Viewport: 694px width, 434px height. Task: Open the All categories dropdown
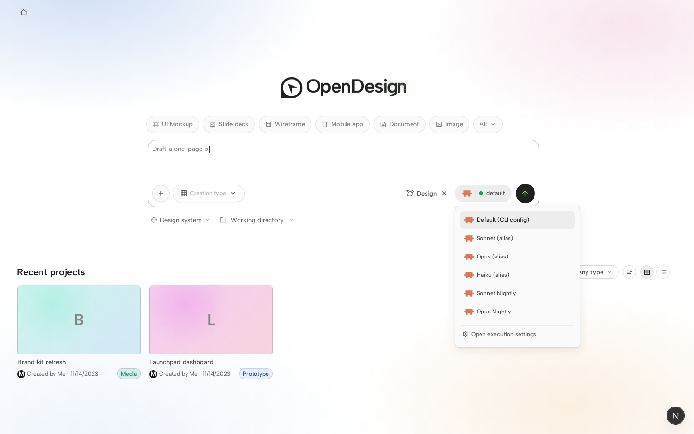pyautogui.click(x=488, y=124)
